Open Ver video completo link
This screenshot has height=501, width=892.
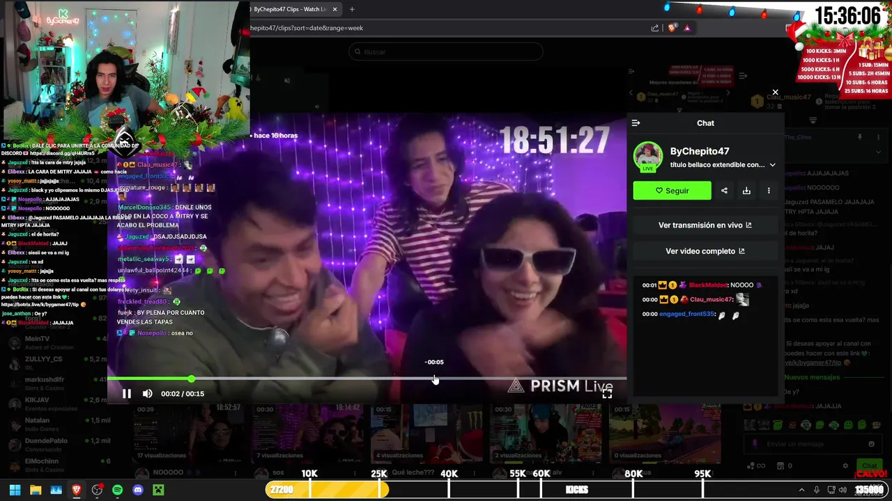pyautogui.click(x=705, y=251)
